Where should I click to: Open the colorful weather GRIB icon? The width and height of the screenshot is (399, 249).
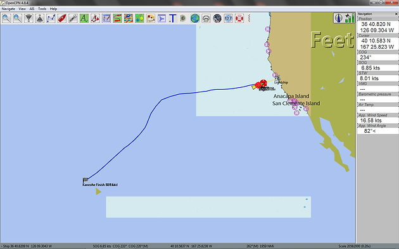click(129, 18)
